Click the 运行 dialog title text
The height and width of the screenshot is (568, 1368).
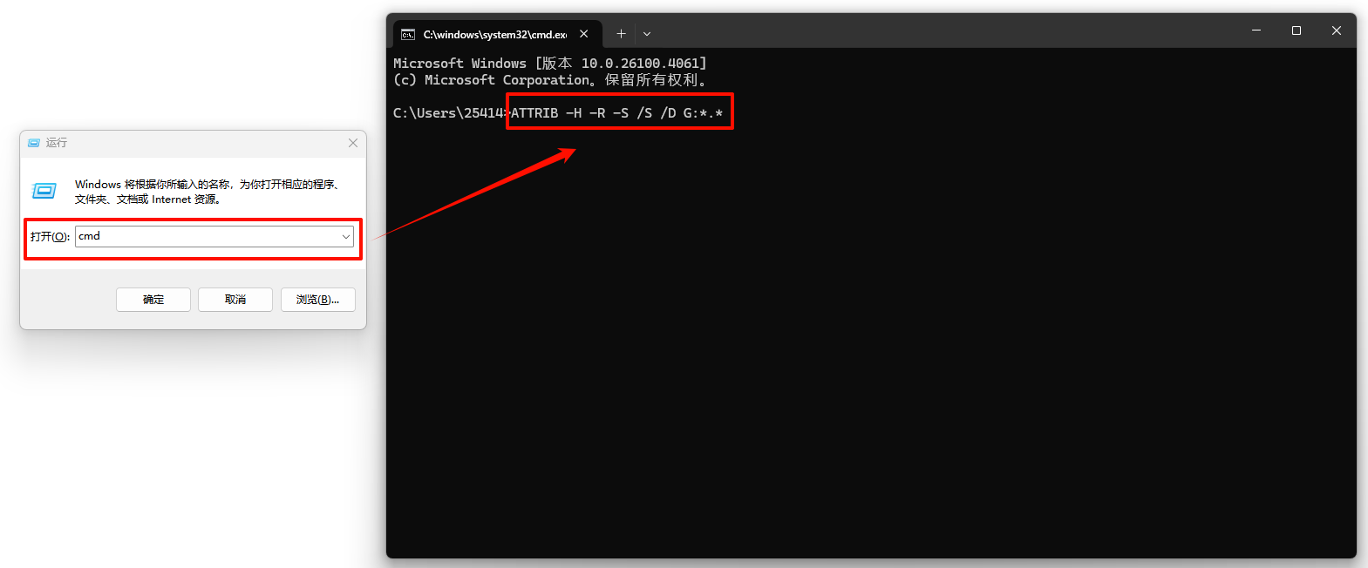57,143
